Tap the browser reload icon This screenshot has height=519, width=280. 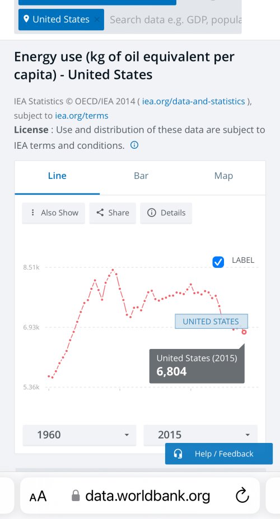[x=242, y=496]
